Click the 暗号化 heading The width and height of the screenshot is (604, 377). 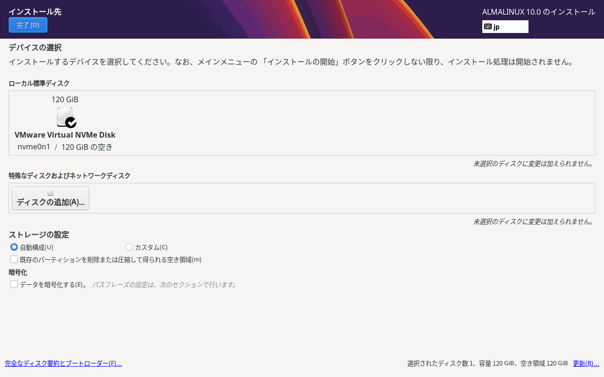click(x=18, y=272)
